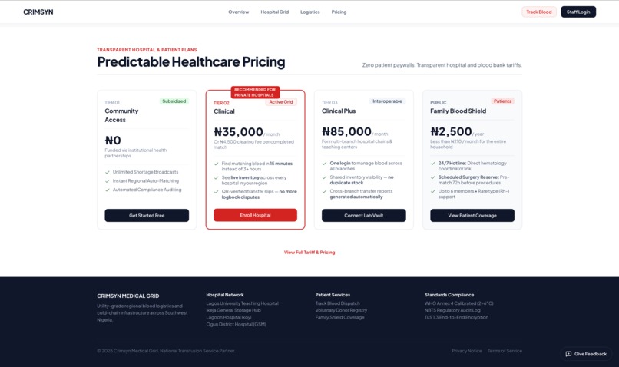Click the red Enroll Hospital button
The width and height of the screenshot is (619, 367).
[256, 215]
